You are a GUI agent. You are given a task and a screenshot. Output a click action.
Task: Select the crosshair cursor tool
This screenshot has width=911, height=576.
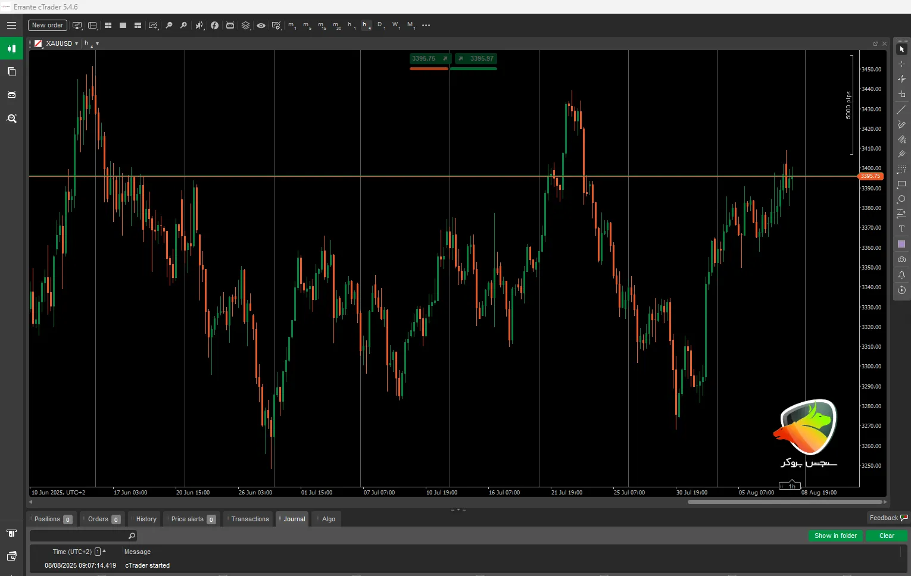pyautogui.click(x=901, y=64)
